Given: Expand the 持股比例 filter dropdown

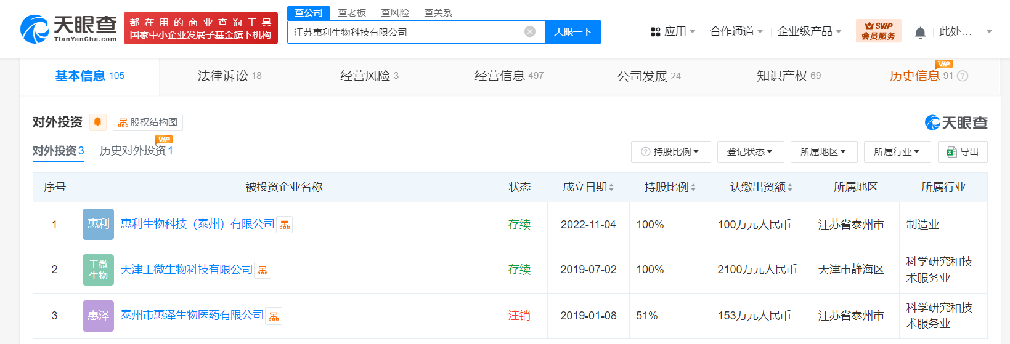Looking at the screenshot, I should tap(670, 152).
